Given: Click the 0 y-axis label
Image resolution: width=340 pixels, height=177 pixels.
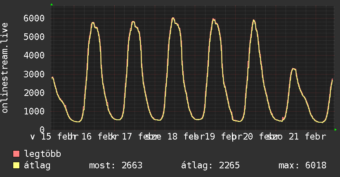Looking at the screenshot, I should 42,130.
